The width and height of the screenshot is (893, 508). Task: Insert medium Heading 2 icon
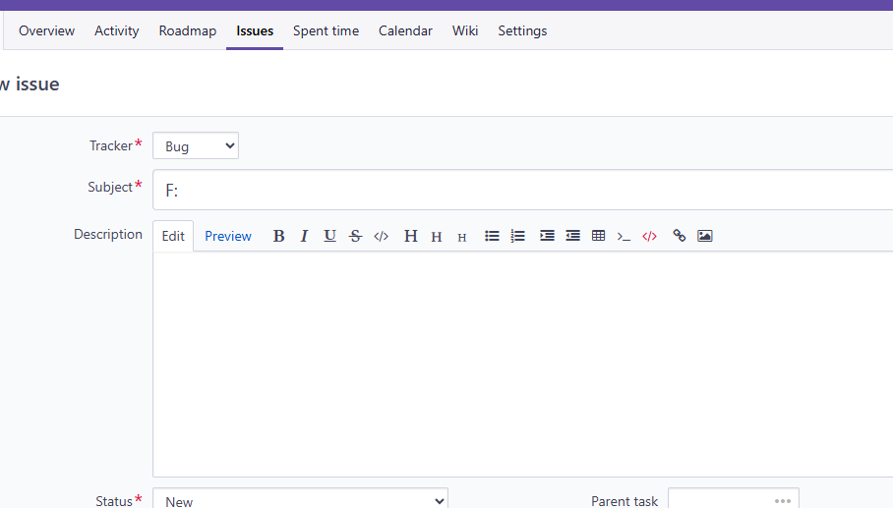[x=437, y=236]
